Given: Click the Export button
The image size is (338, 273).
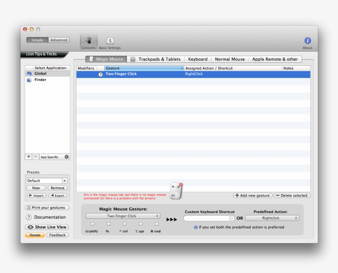Looking at the screenshot, I should 58,195.
